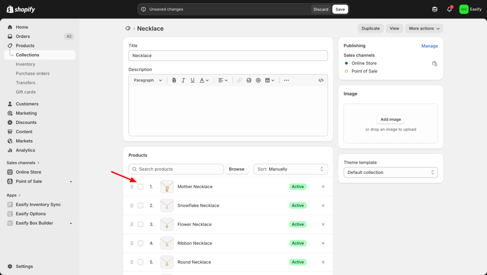Open HTML code view in description editor

tap(321, 80)
